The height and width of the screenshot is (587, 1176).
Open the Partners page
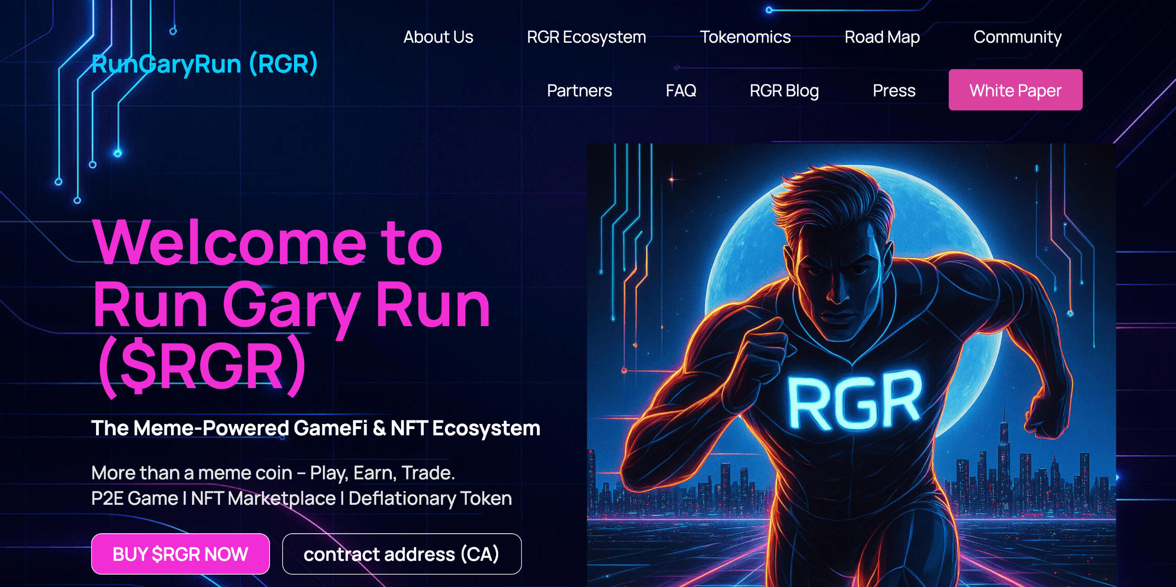(579, 90)
